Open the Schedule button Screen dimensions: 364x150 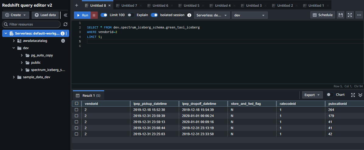tap(323, 15)
